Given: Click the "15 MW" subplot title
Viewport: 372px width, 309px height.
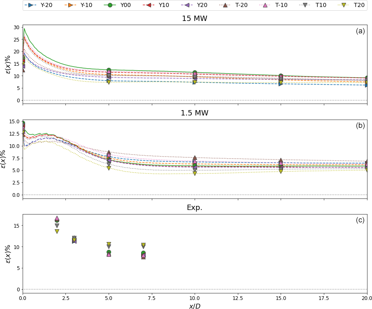Looking at the screenshot, I should 195,18.
